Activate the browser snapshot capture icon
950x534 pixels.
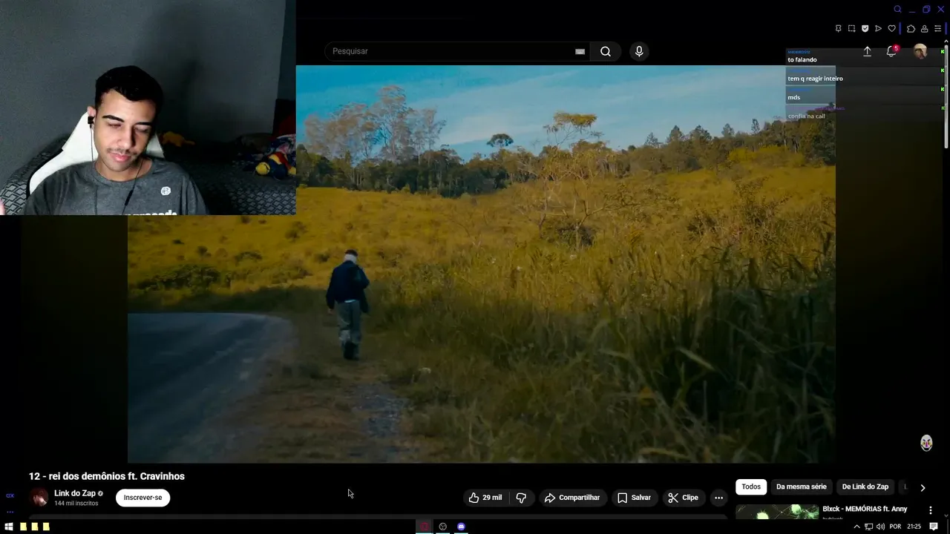[x=851, y=29]
